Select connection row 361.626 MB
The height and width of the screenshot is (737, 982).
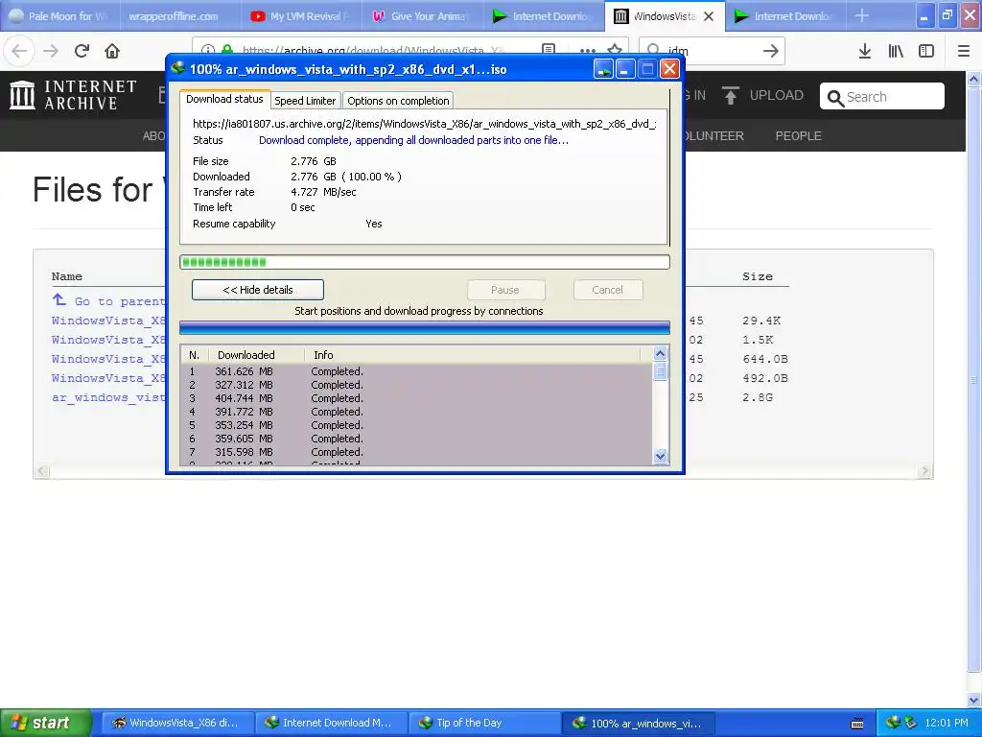click(x=416, y=371)
